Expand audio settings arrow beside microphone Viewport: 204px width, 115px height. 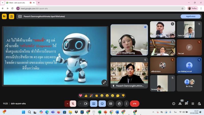pyautogui.click(x=67, y=104)
